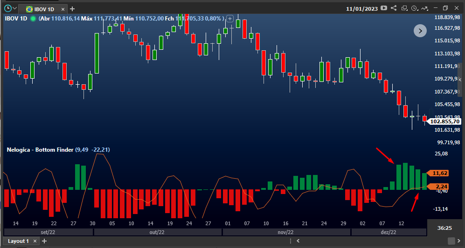
Task: Select the IBOV 1D tab
Action: click(43, 9)
